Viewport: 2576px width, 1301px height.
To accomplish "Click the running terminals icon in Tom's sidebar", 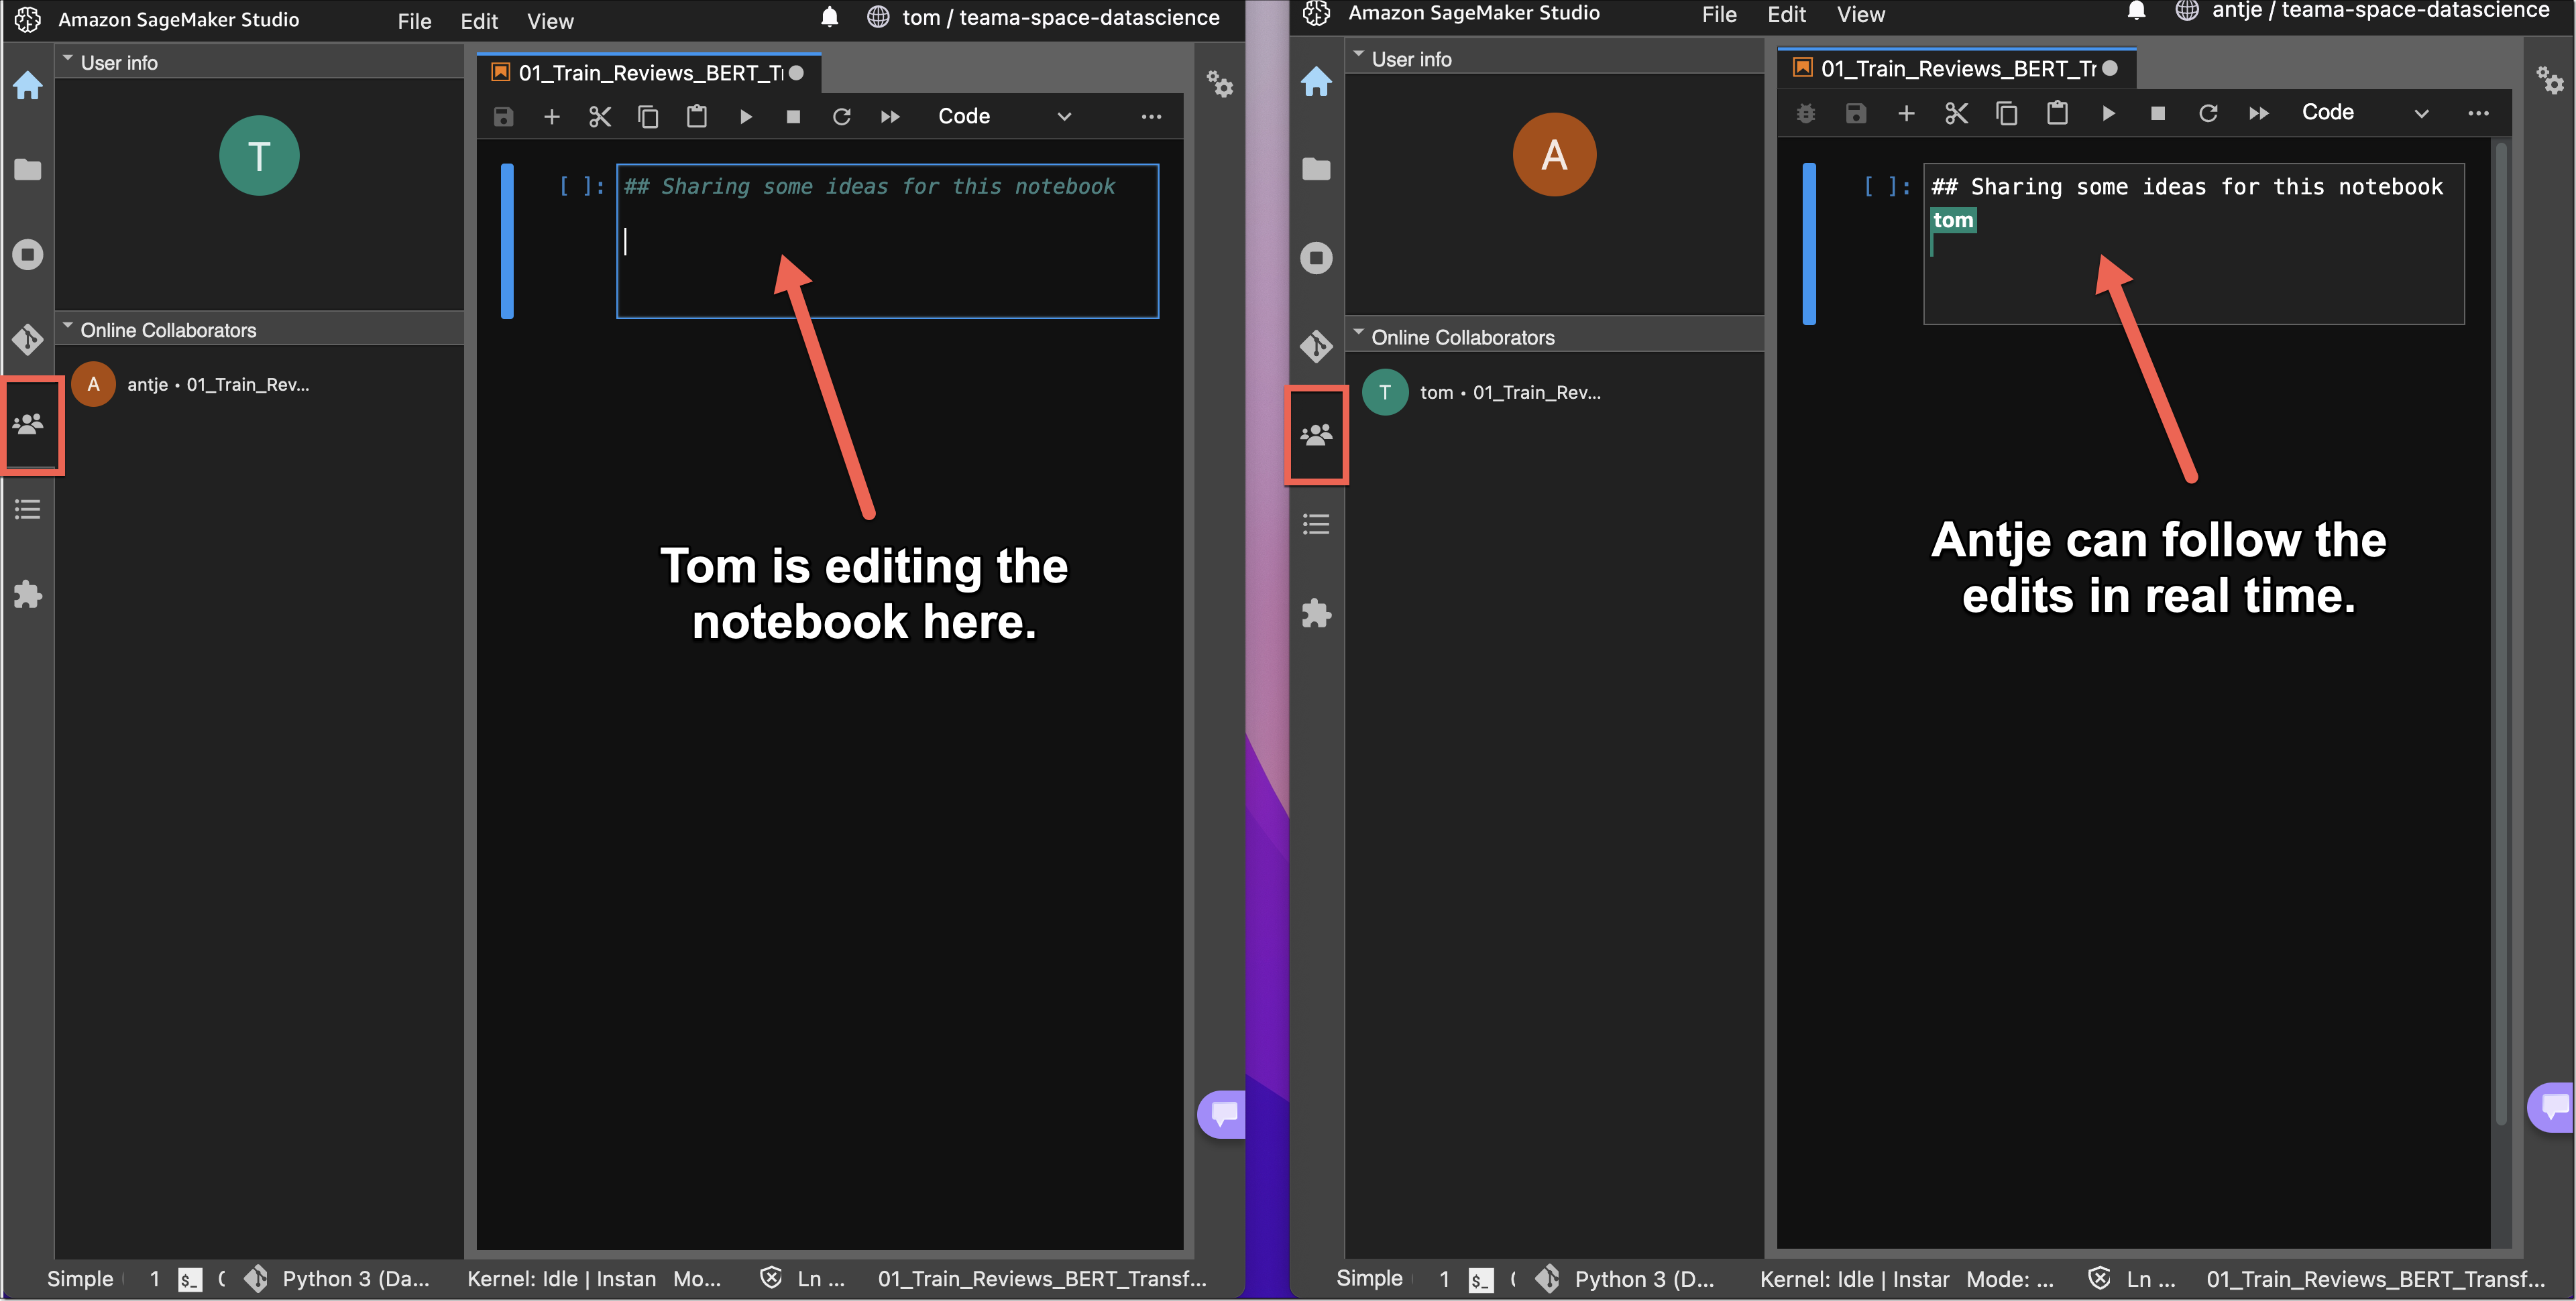I will point(28,255).
